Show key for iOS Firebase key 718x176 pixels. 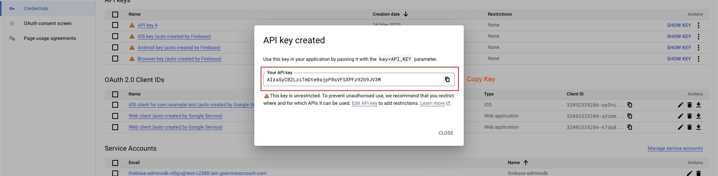679,37
